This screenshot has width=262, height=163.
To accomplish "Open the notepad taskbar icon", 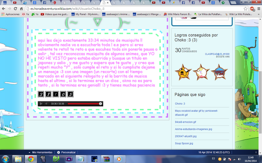I will (81, 159).
